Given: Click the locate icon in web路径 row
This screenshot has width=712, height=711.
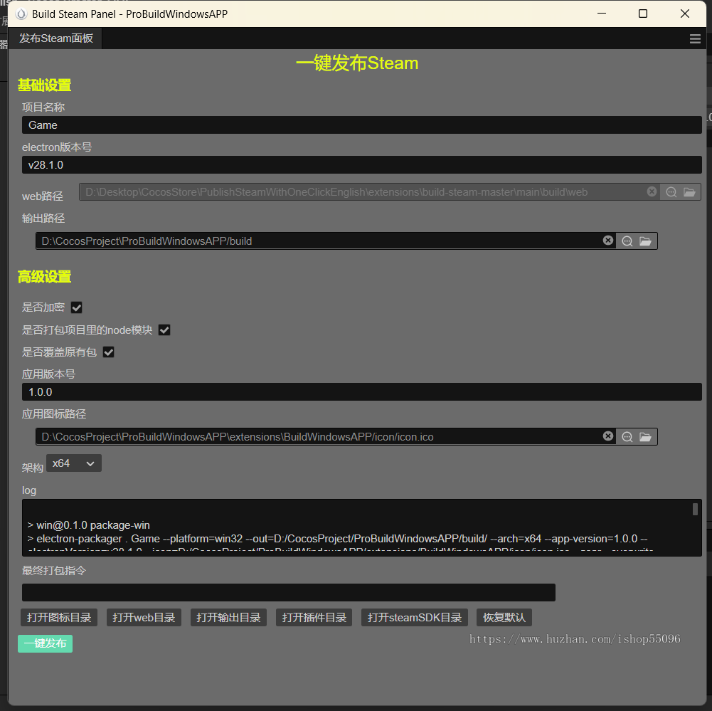Looking at the screenshot, I should (x=671, y=192).
